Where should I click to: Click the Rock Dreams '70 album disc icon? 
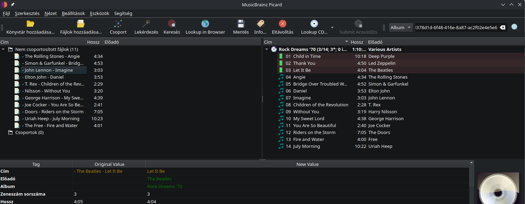(274, 49)
